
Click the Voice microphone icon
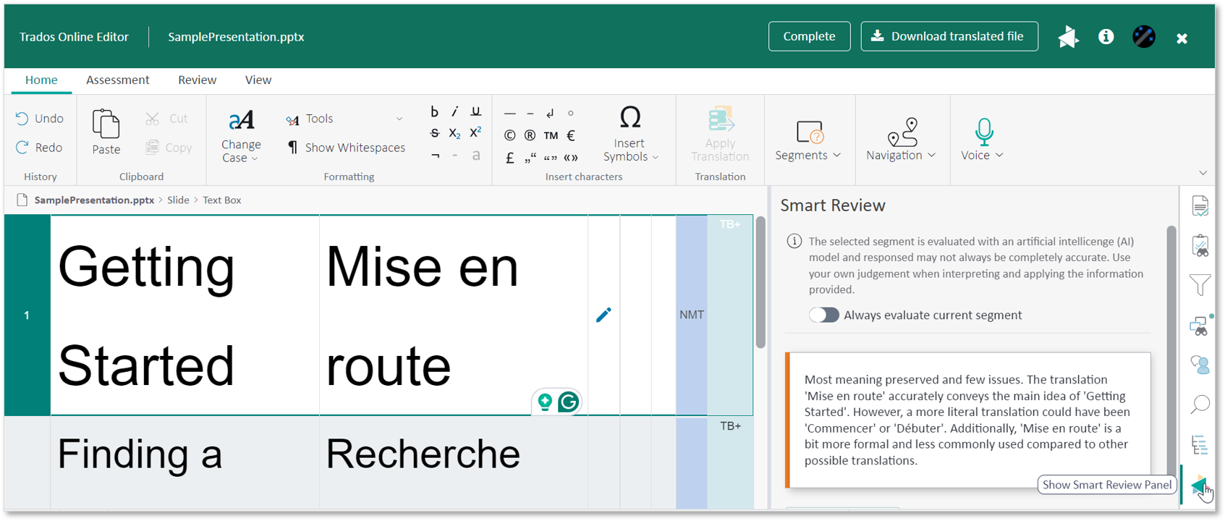[983, 132]
